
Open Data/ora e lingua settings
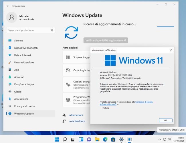(31, 84)
